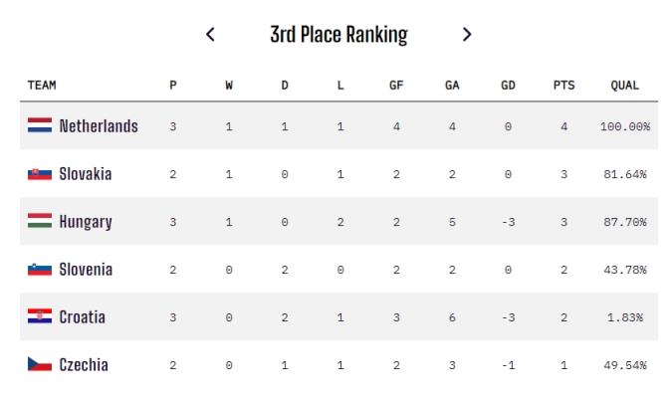The height and width of the screenshot is (401, 671).
Task: Click the Slovakia flag icon
Action: click(x=40, y=174)
